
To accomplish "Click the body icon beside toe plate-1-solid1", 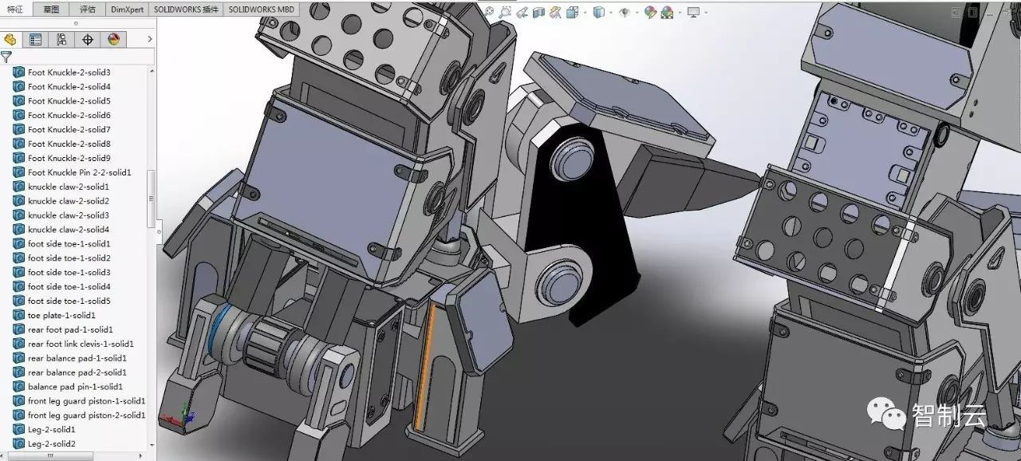I will [x=19, y=315].
